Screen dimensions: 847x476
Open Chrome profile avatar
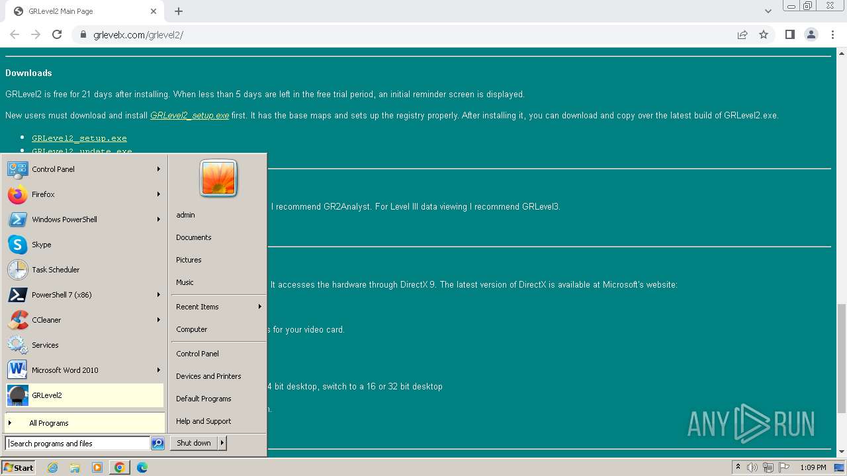(x=811, y=34)
